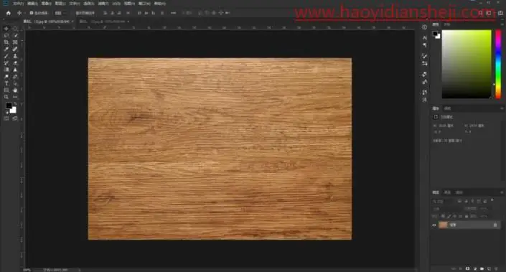The width and height of the screenshot is (506, 272).
Task: Switch to the Swatches tab
Action: tap(447, 24)
